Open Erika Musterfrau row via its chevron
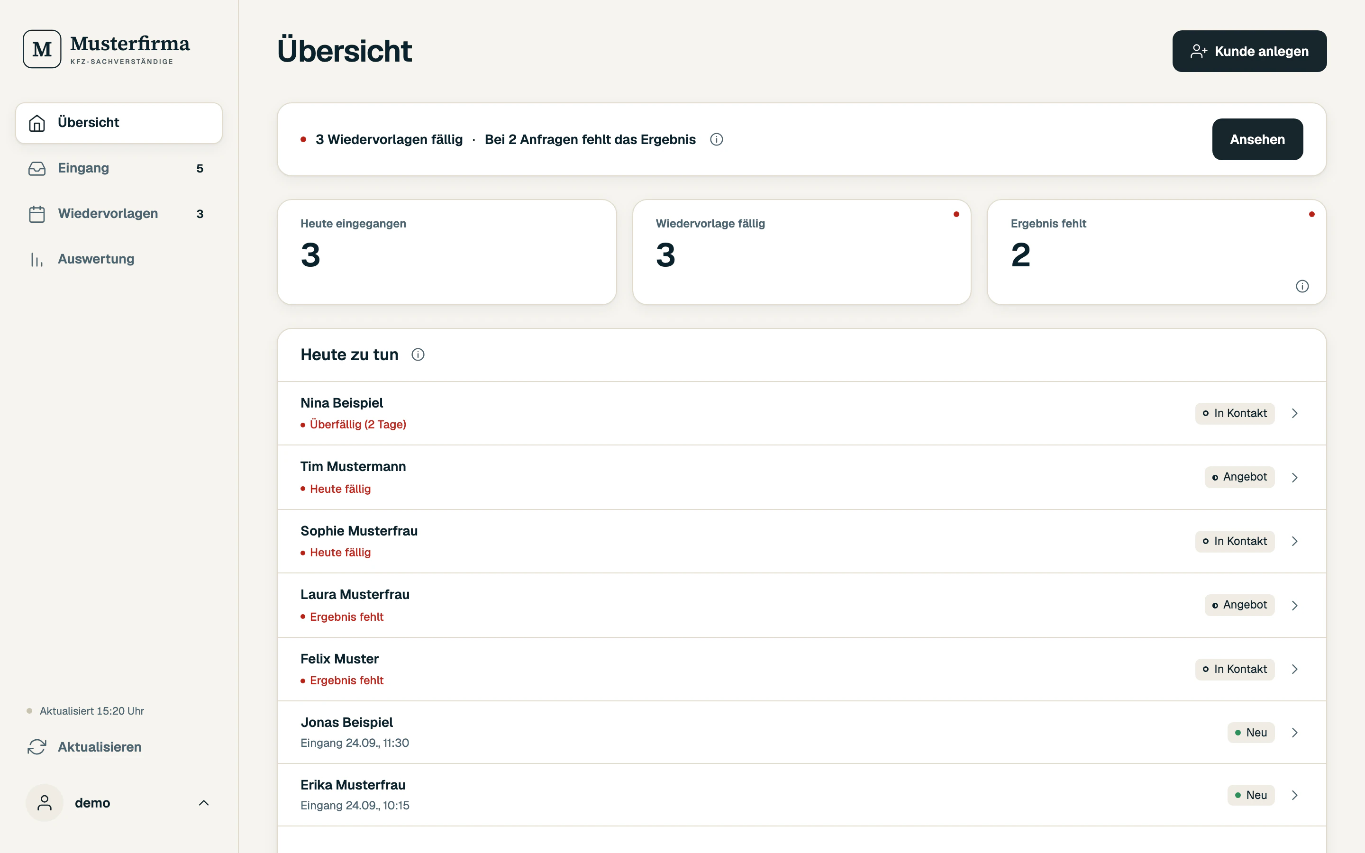Image resolution: width=1365 pixels, height=853 pixels. (x=1294, y=795)
